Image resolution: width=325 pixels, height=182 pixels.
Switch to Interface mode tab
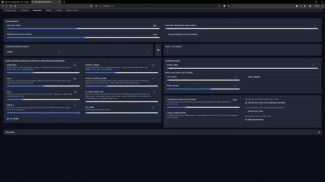click(72, 10)
